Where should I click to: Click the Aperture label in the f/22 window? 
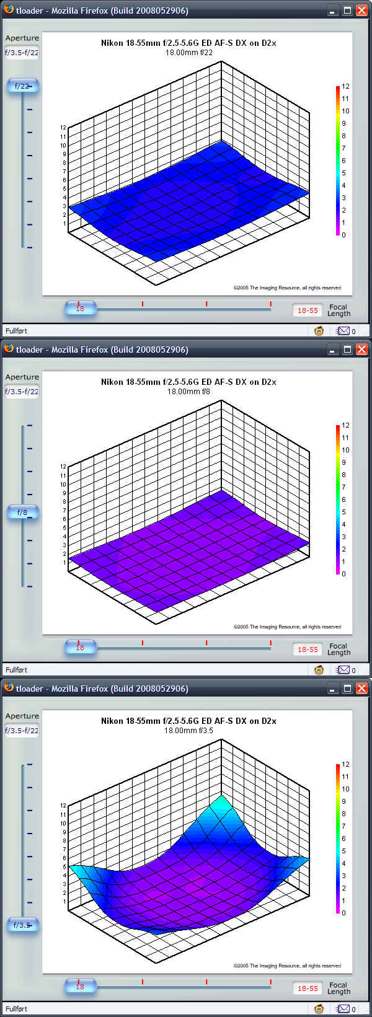click(22, 38)
